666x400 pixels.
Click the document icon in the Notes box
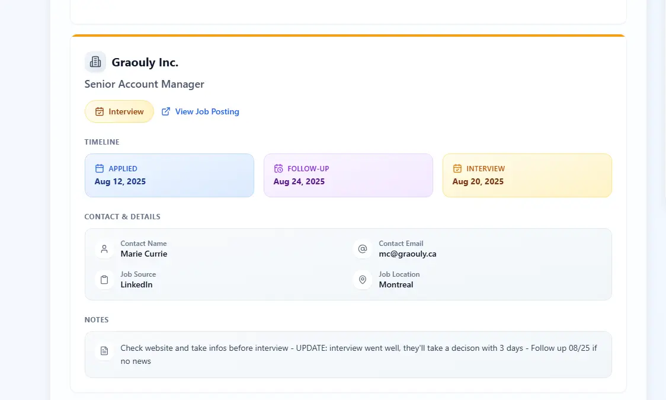104,351
